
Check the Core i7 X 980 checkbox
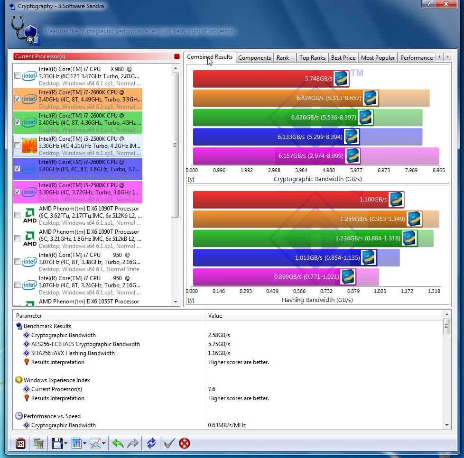[x=17, y=76]
